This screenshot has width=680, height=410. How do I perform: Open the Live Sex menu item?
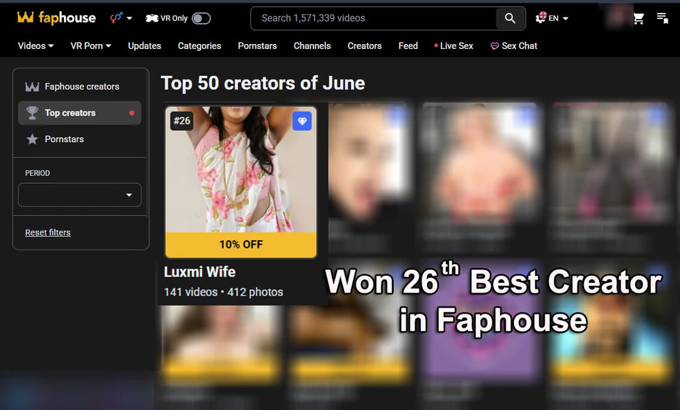(456, 45)
